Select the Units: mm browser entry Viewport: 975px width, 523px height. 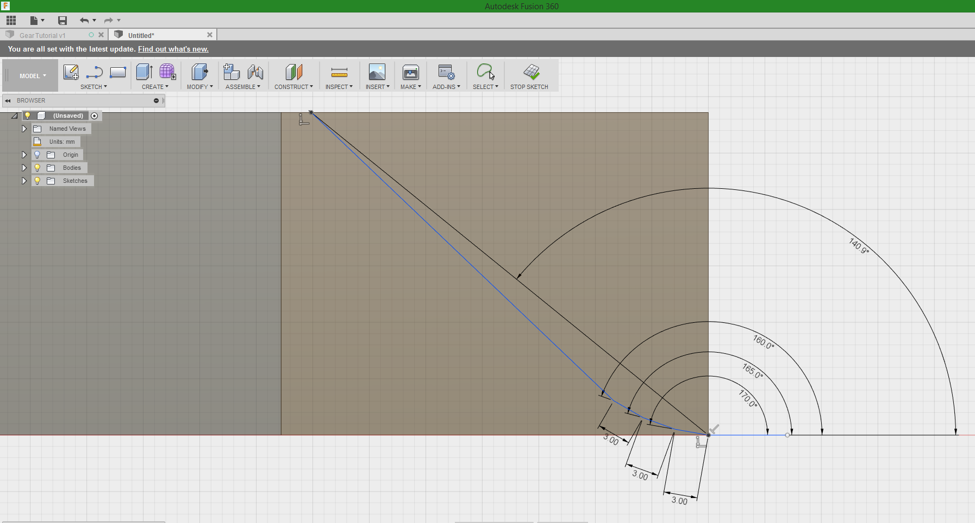tap(57, 142)
